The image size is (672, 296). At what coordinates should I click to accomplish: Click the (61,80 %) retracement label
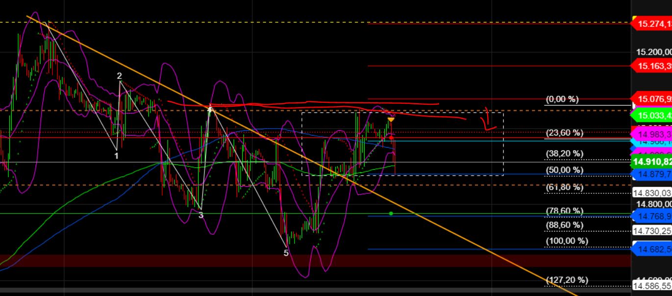click(x=564, y=186)
